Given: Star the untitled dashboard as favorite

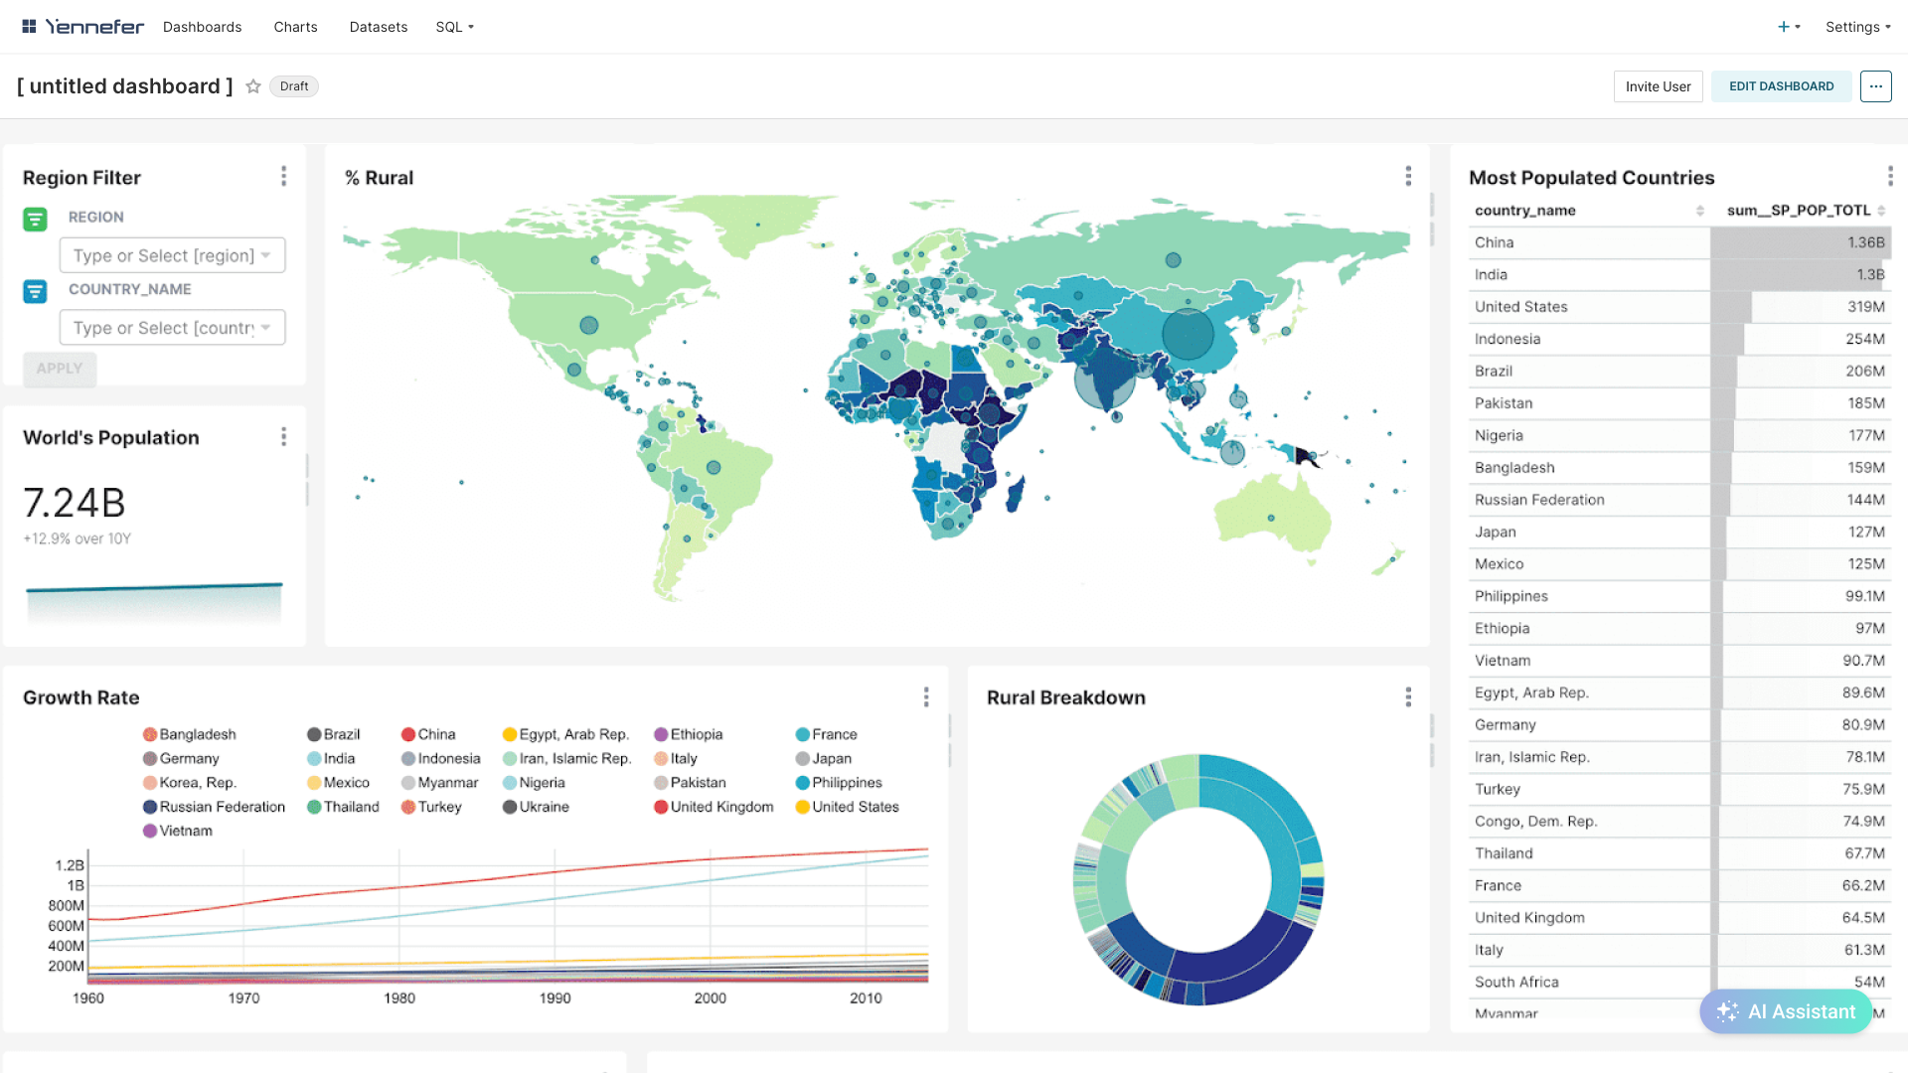Looking at the screenshot, I should pos(253,86).
